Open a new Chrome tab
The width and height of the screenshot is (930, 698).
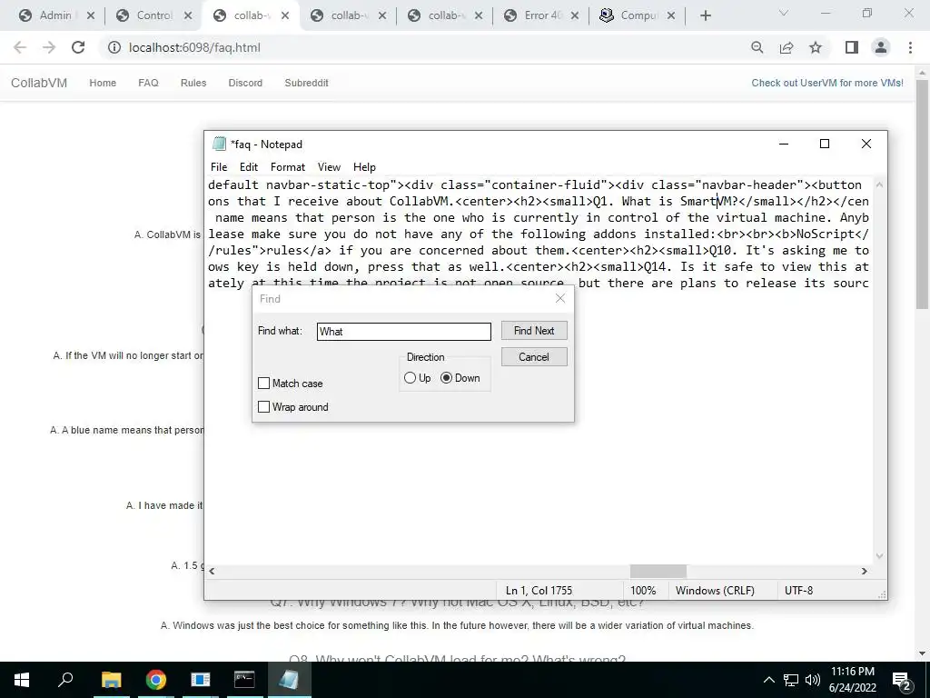705,15
